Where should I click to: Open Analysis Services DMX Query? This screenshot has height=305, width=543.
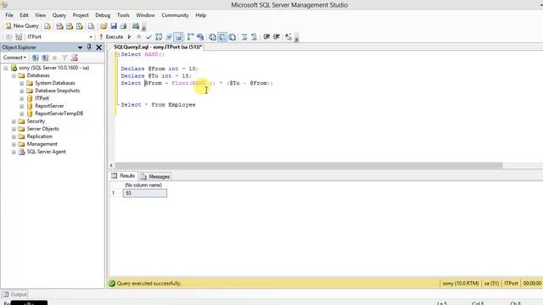click(x=70, y=26)
